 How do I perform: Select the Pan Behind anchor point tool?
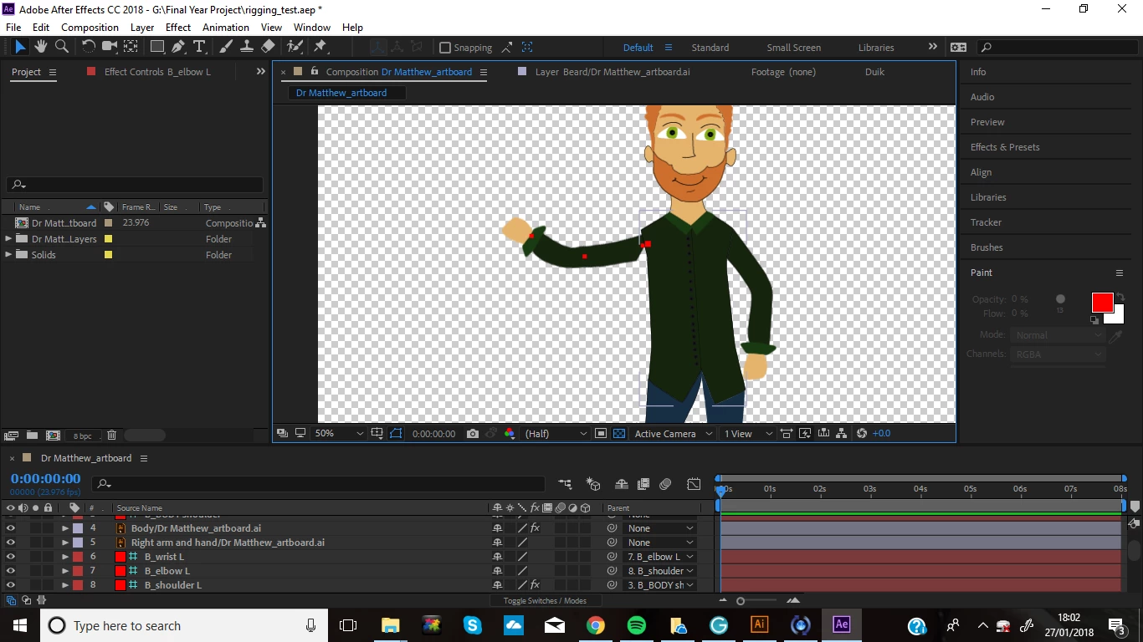[131, 47]
